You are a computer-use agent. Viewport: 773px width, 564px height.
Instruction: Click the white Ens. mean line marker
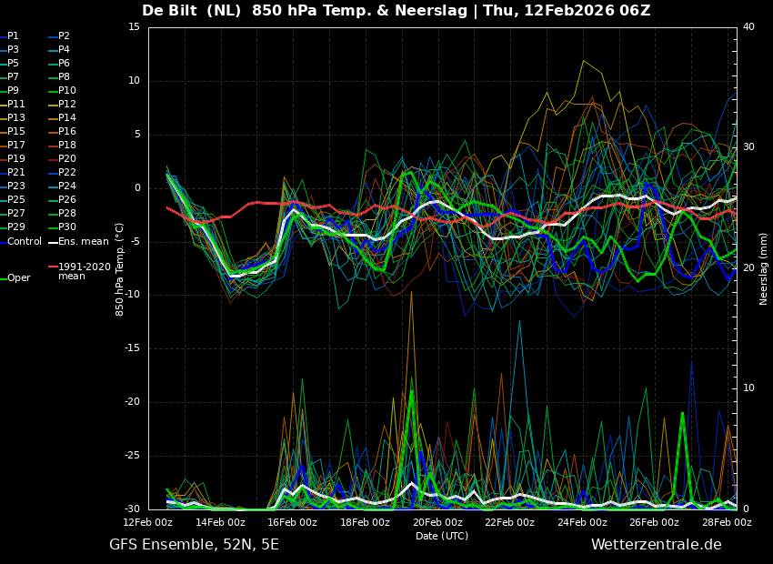coord(53,241)
